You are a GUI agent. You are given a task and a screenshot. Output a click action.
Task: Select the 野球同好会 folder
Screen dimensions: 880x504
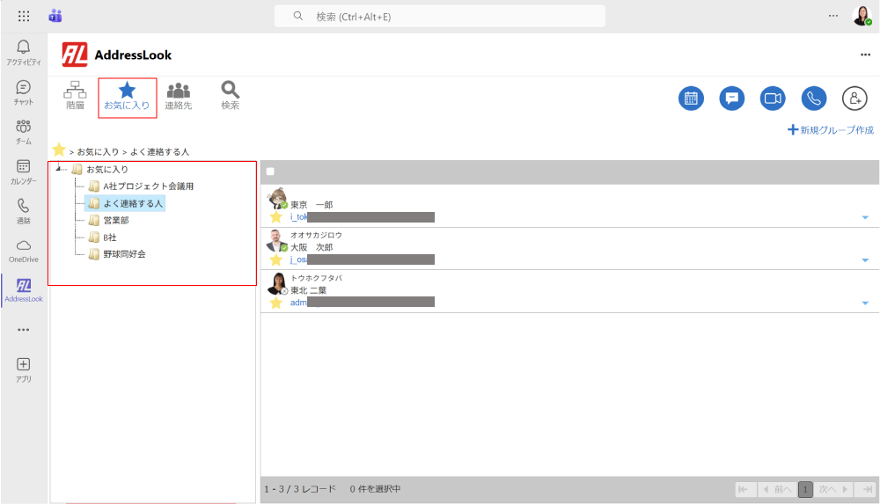(123, 254)
